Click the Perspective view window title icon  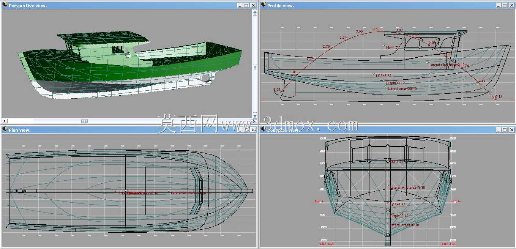(5, 5)
